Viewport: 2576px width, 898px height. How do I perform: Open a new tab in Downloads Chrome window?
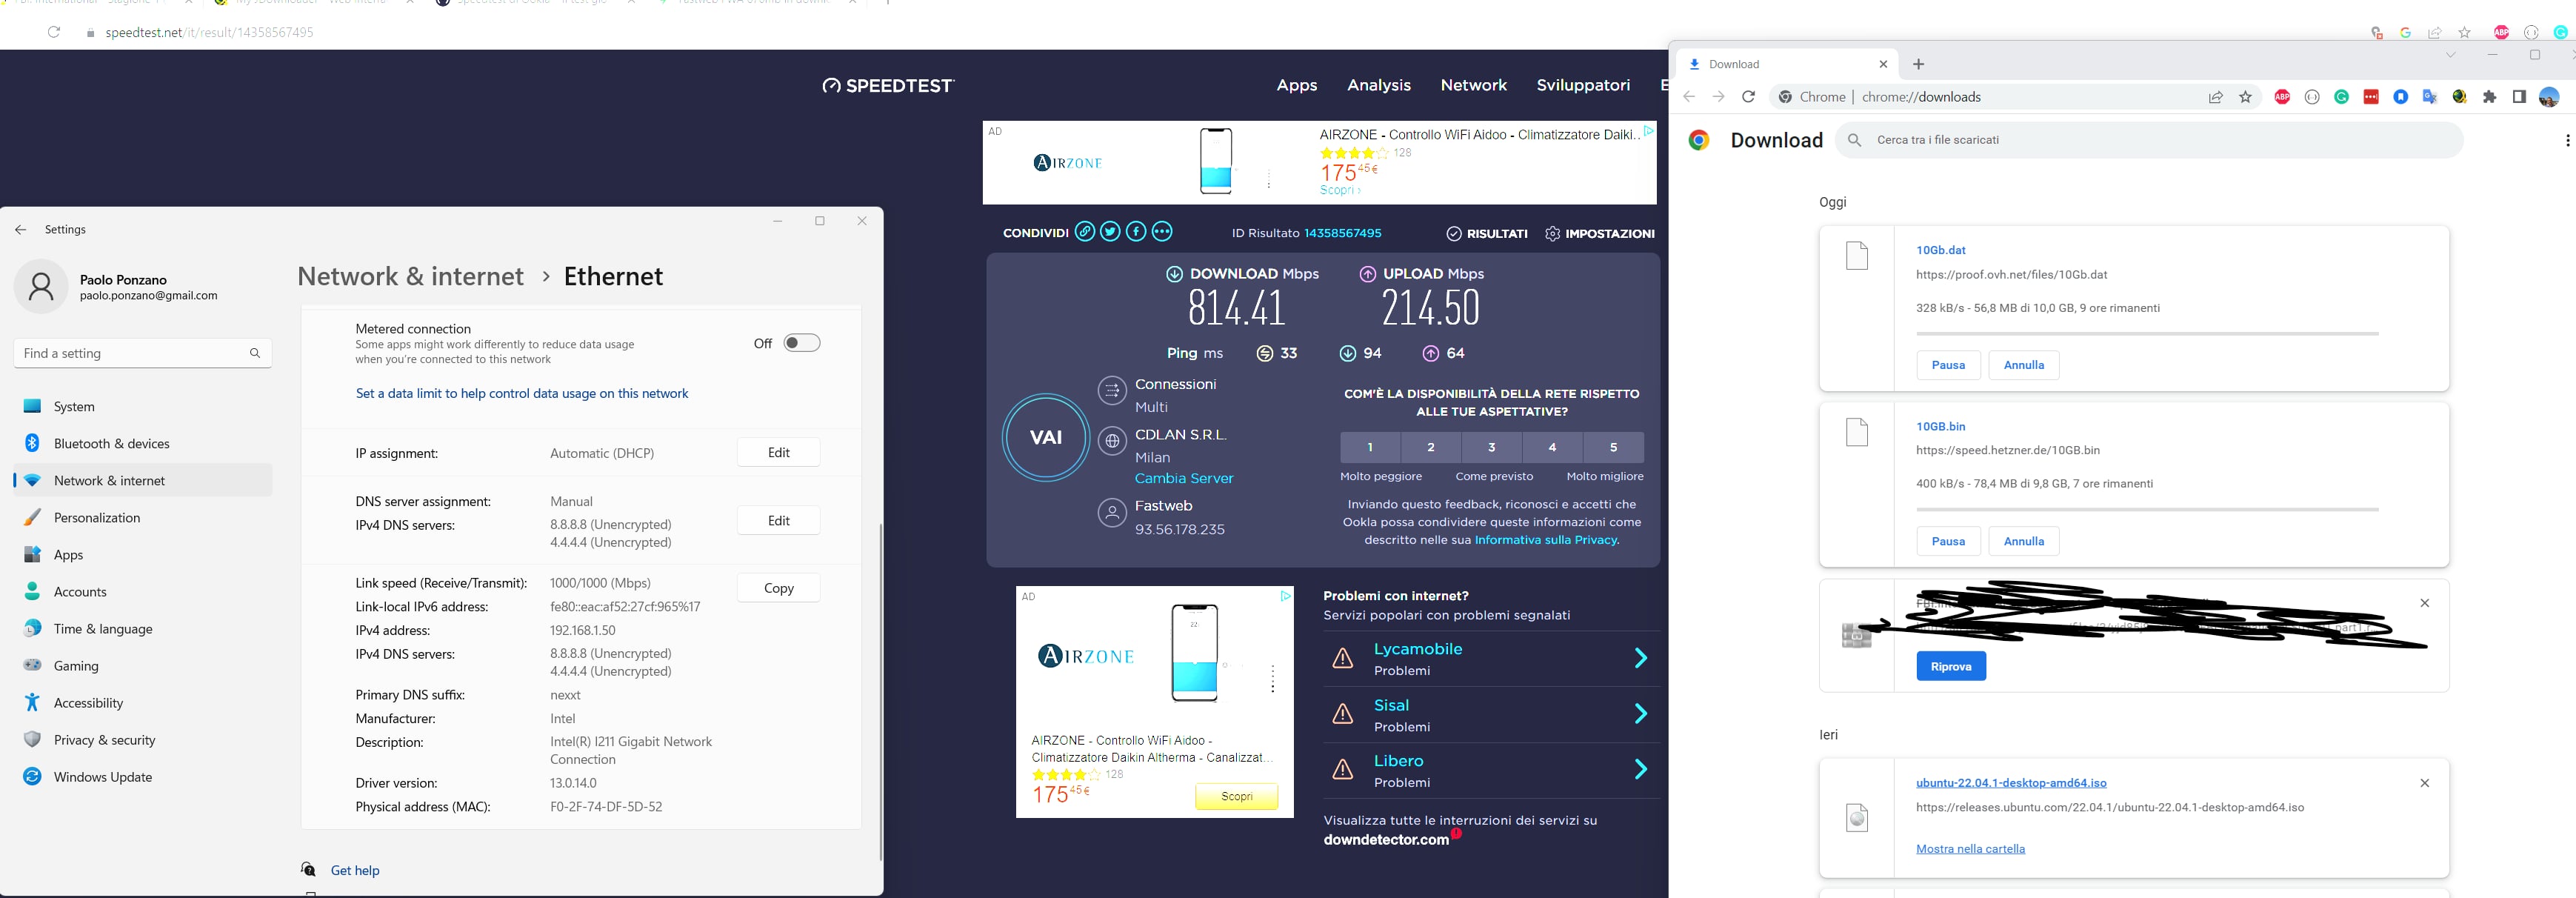(x=1918, y=64)
